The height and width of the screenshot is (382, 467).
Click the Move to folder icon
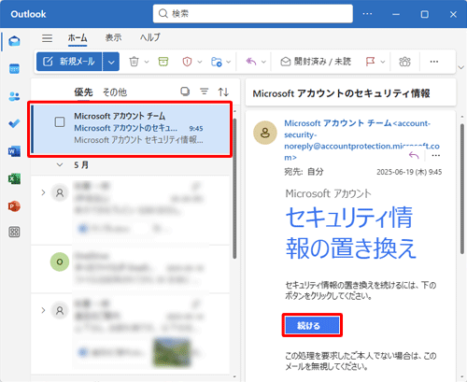(216, 62)
